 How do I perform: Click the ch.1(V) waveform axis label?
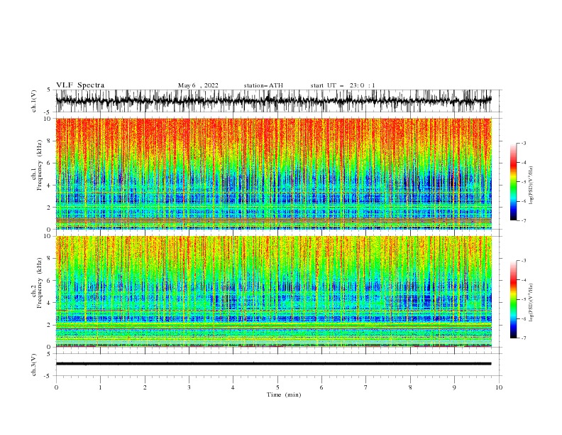pyautogui.click(x=34, y=101)
